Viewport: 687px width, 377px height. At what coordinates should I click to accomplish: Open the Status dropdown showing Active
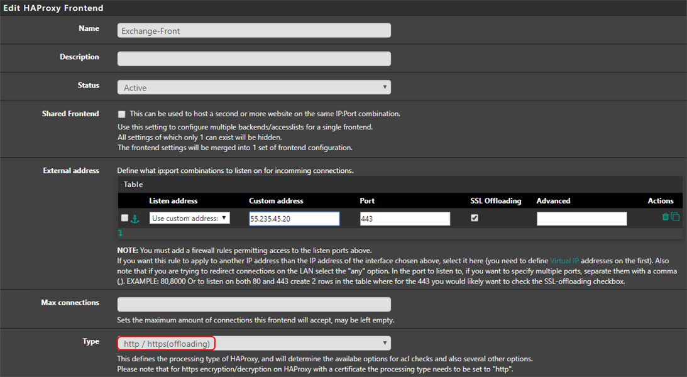tap(254, 87)
